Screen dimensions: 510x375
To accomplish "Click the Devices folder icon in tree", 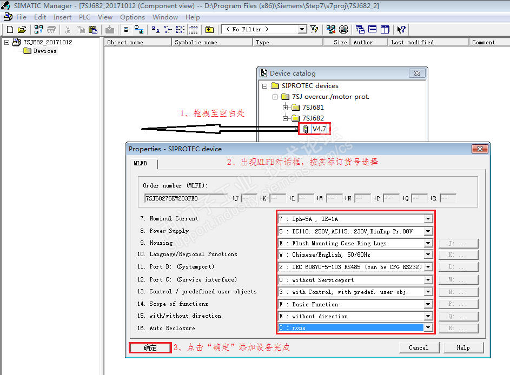I will pyautogui.click(x=28, y=51).
